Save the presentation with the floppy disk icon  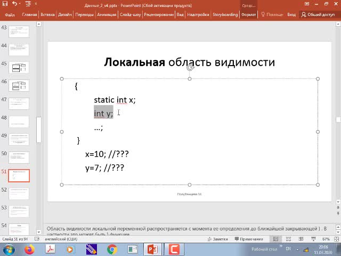5,4
